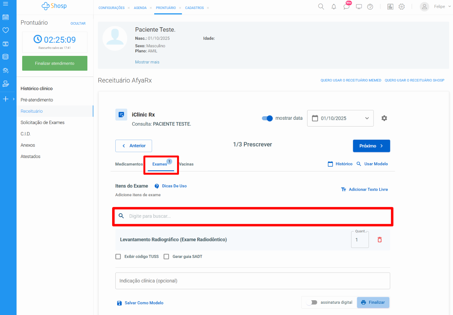Image resolution: width=453 pixels, height=315 pixels.
Task: Turn on assinatura digital toggle
Action: coord(312,302)
